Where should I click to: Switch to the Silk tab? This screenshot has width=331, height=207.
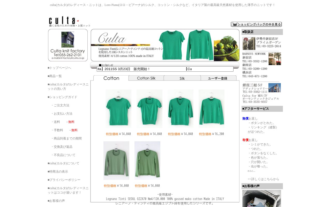click(182, 78)
